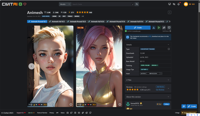Click the CHECKPOINT TRAINED badge
Image resolution: width=200 pixels, height=116 pixels.
[x=147, y=49]
